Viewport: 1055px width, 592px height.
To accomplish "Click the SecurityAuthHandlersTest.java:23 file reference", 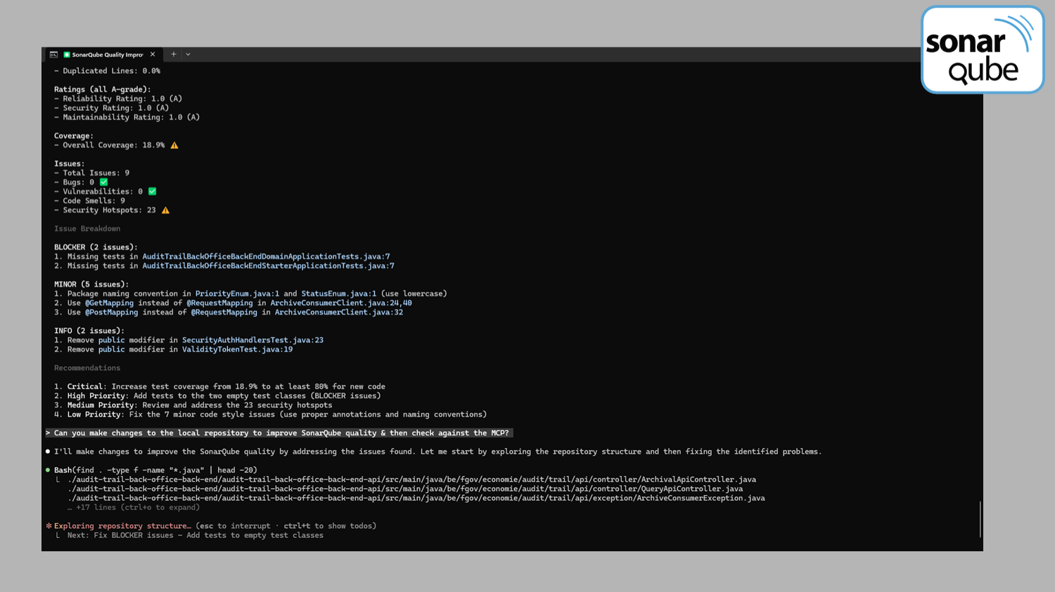I will [252, 340].
